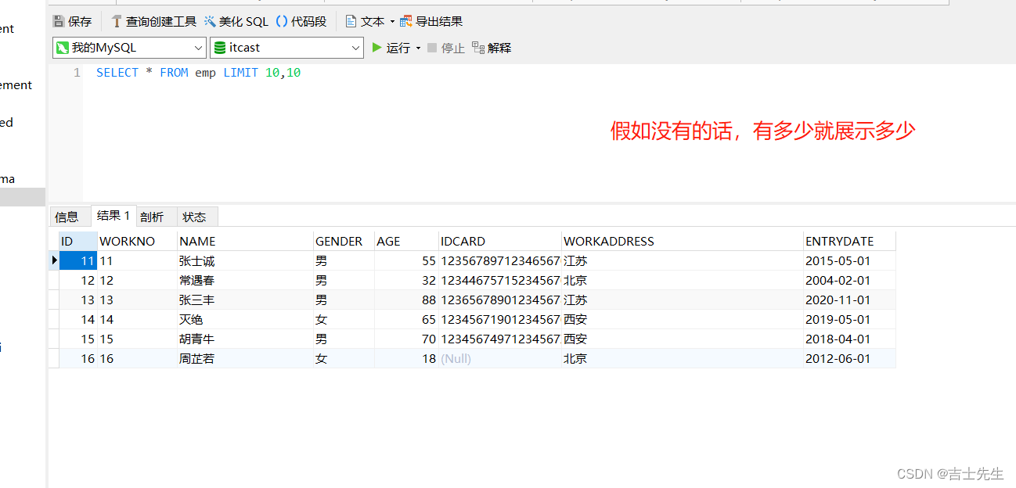Click entry date 2018-04-01

coord(849,339)
